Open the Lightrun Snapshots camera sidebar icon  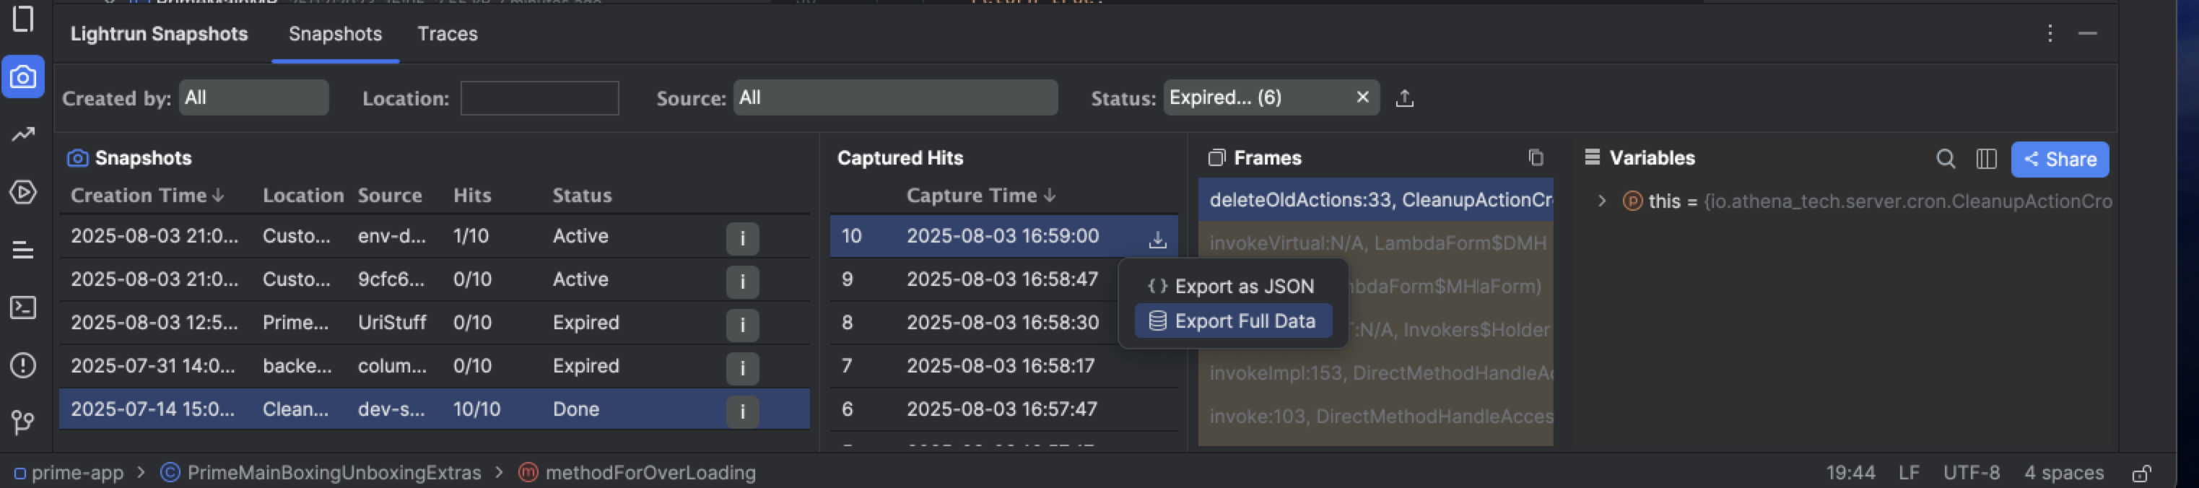tap(23, 78)
